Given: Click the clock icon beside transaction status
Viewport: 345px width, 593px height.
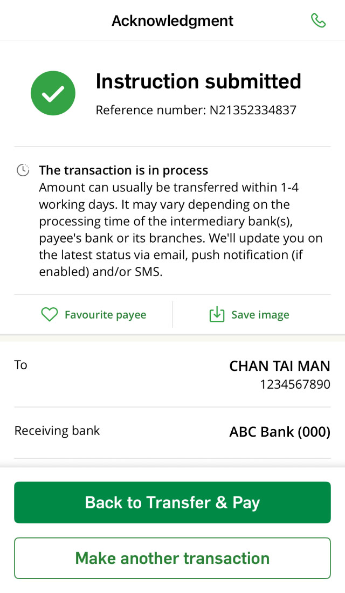Looking at the screenshot, I should 23,170.
